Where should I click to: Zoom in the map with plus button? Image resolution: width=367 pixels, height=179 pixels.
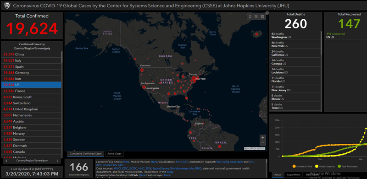point(262,137)
